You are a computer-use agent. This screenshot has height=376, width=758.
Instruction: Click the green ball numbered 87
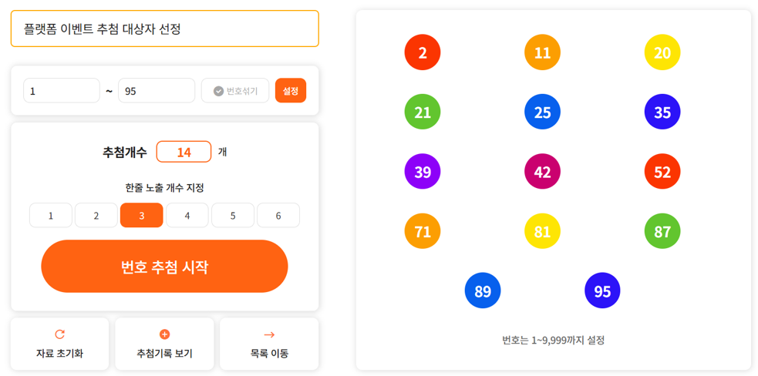pyautogui.click(x=662, y=231)
